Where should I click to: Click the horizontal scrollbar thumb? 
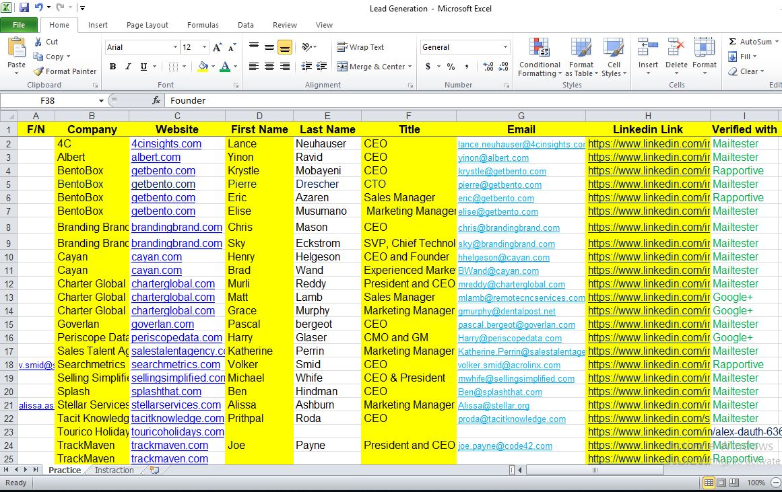coord(594,470)
